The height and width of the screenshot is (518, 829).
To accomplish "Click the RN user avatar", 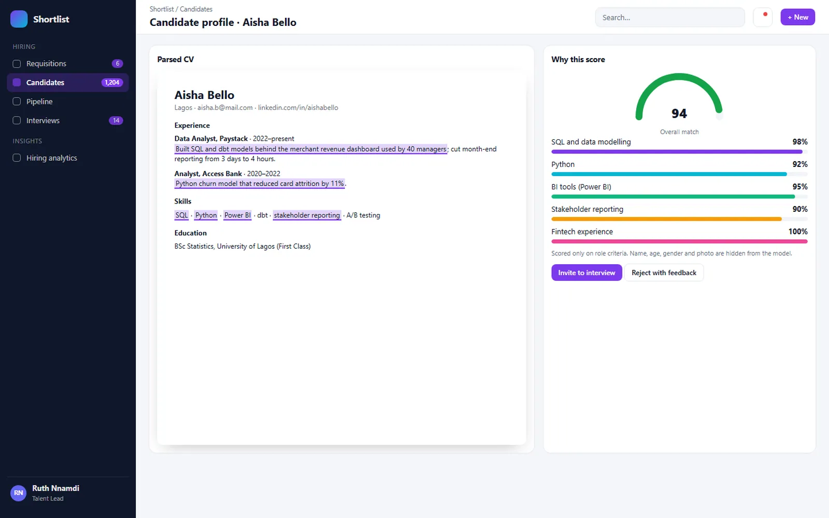I will 19,493.
